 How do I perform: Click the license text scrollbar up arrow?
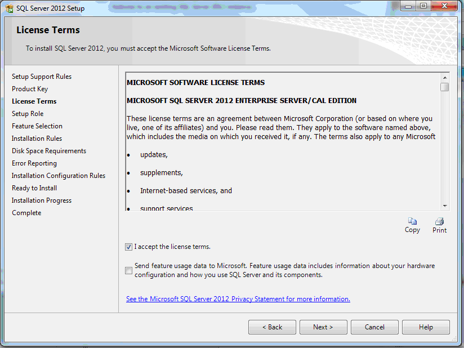[445, 77]
